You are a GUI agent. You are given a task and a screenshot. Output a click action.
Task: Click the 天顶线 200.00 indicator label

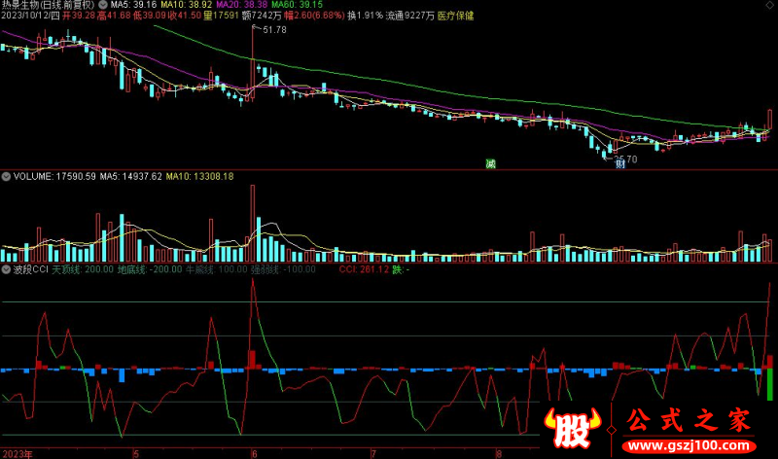pos(82,269)
